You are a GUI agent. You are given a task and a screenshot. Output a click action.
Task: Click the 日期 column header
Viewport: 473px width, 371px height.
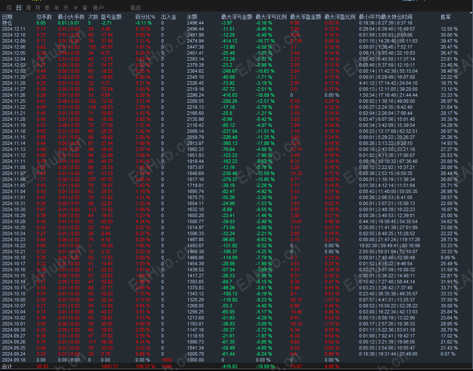(7, 17)
